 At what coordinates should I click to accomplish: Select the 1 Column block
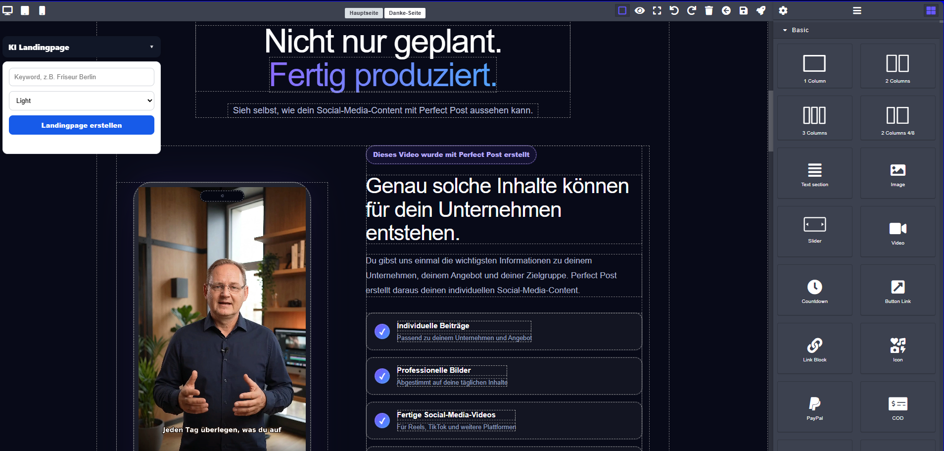[815, 66]
